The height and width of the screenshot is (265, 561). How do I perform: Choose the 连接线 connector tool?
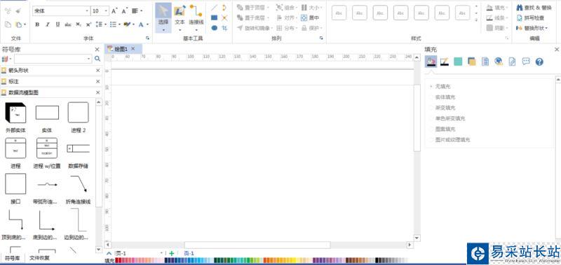click(196, 17)
